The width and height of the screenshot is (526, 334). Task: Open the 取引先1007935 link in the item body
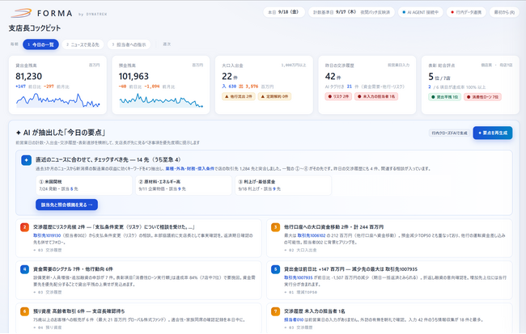[299, 277]
